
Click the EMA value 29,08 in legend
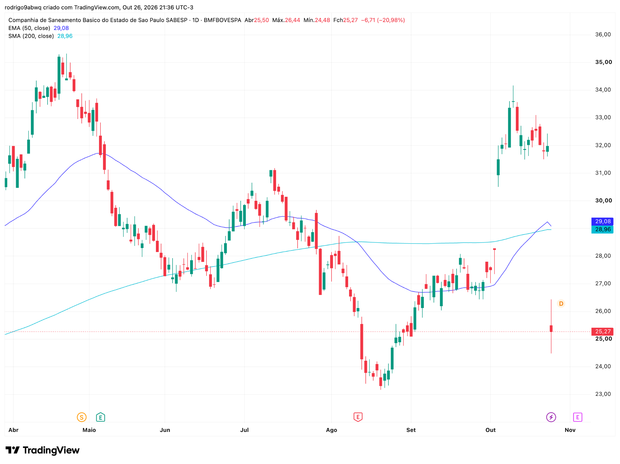pyautogui.click(x=61, y=28)
